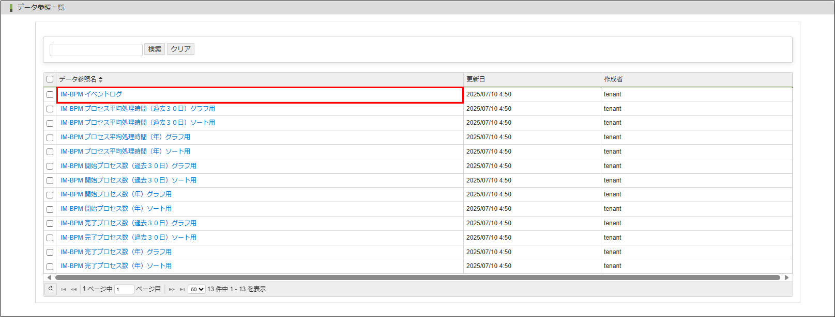Go to first page using pager icon
Viewport: 835px width, 317px height.
pyautogui.click(x=64, y=289)
